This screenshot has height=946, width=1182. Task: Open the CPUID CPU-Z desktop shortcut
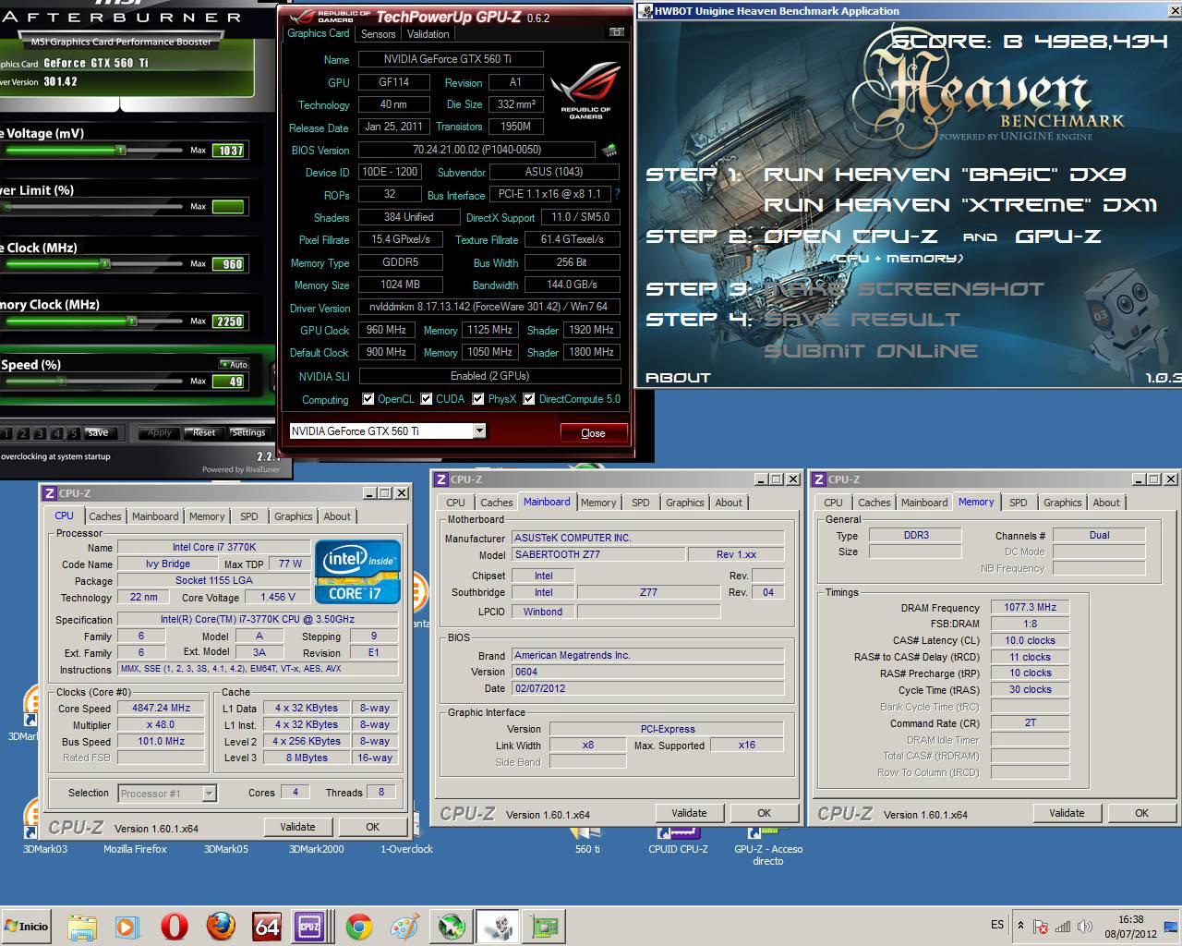coord(678,839)
